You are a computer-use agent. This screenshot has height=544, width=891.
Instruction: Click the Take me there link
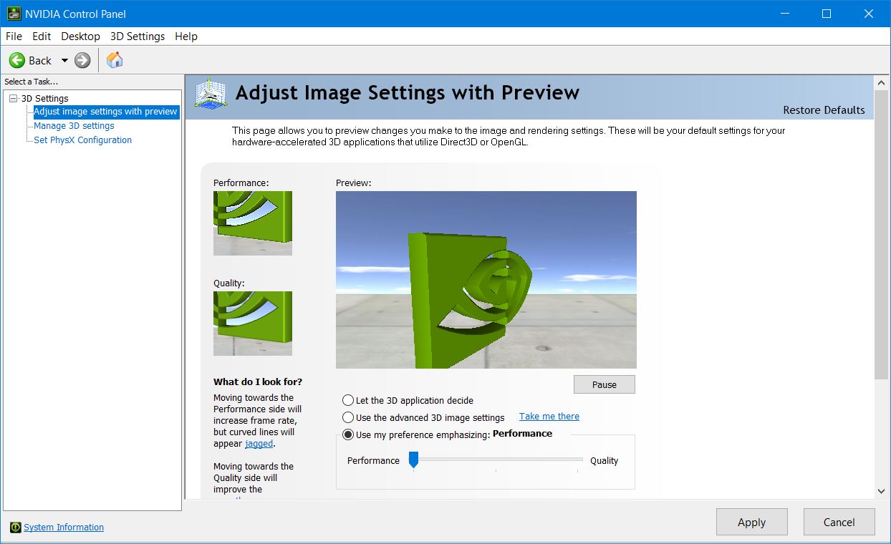click(549, 416)
